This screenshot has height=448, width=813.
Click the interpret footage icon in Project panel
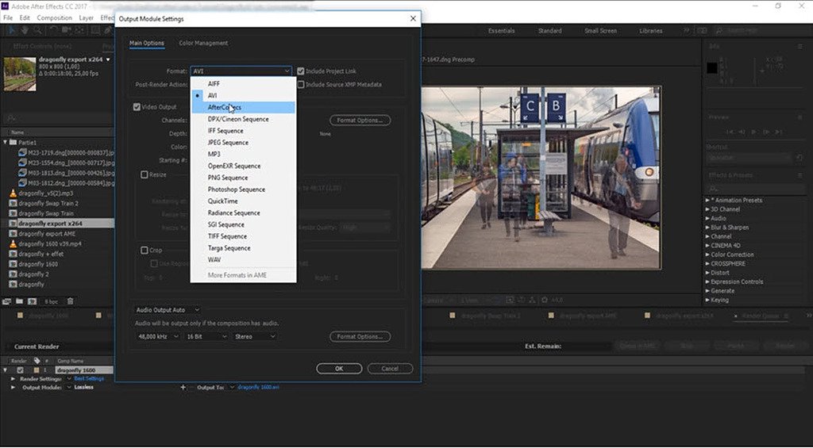click(x=6, y=301)
